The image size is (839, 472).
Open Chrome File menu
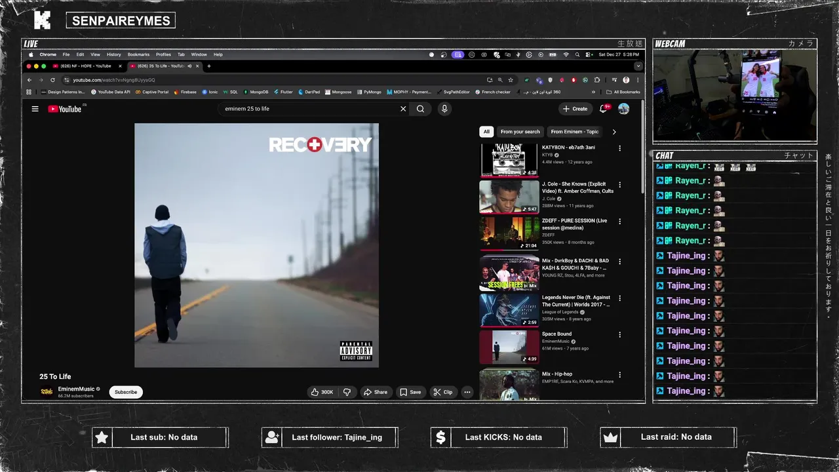pyautogui.click(x=66, y=54)
